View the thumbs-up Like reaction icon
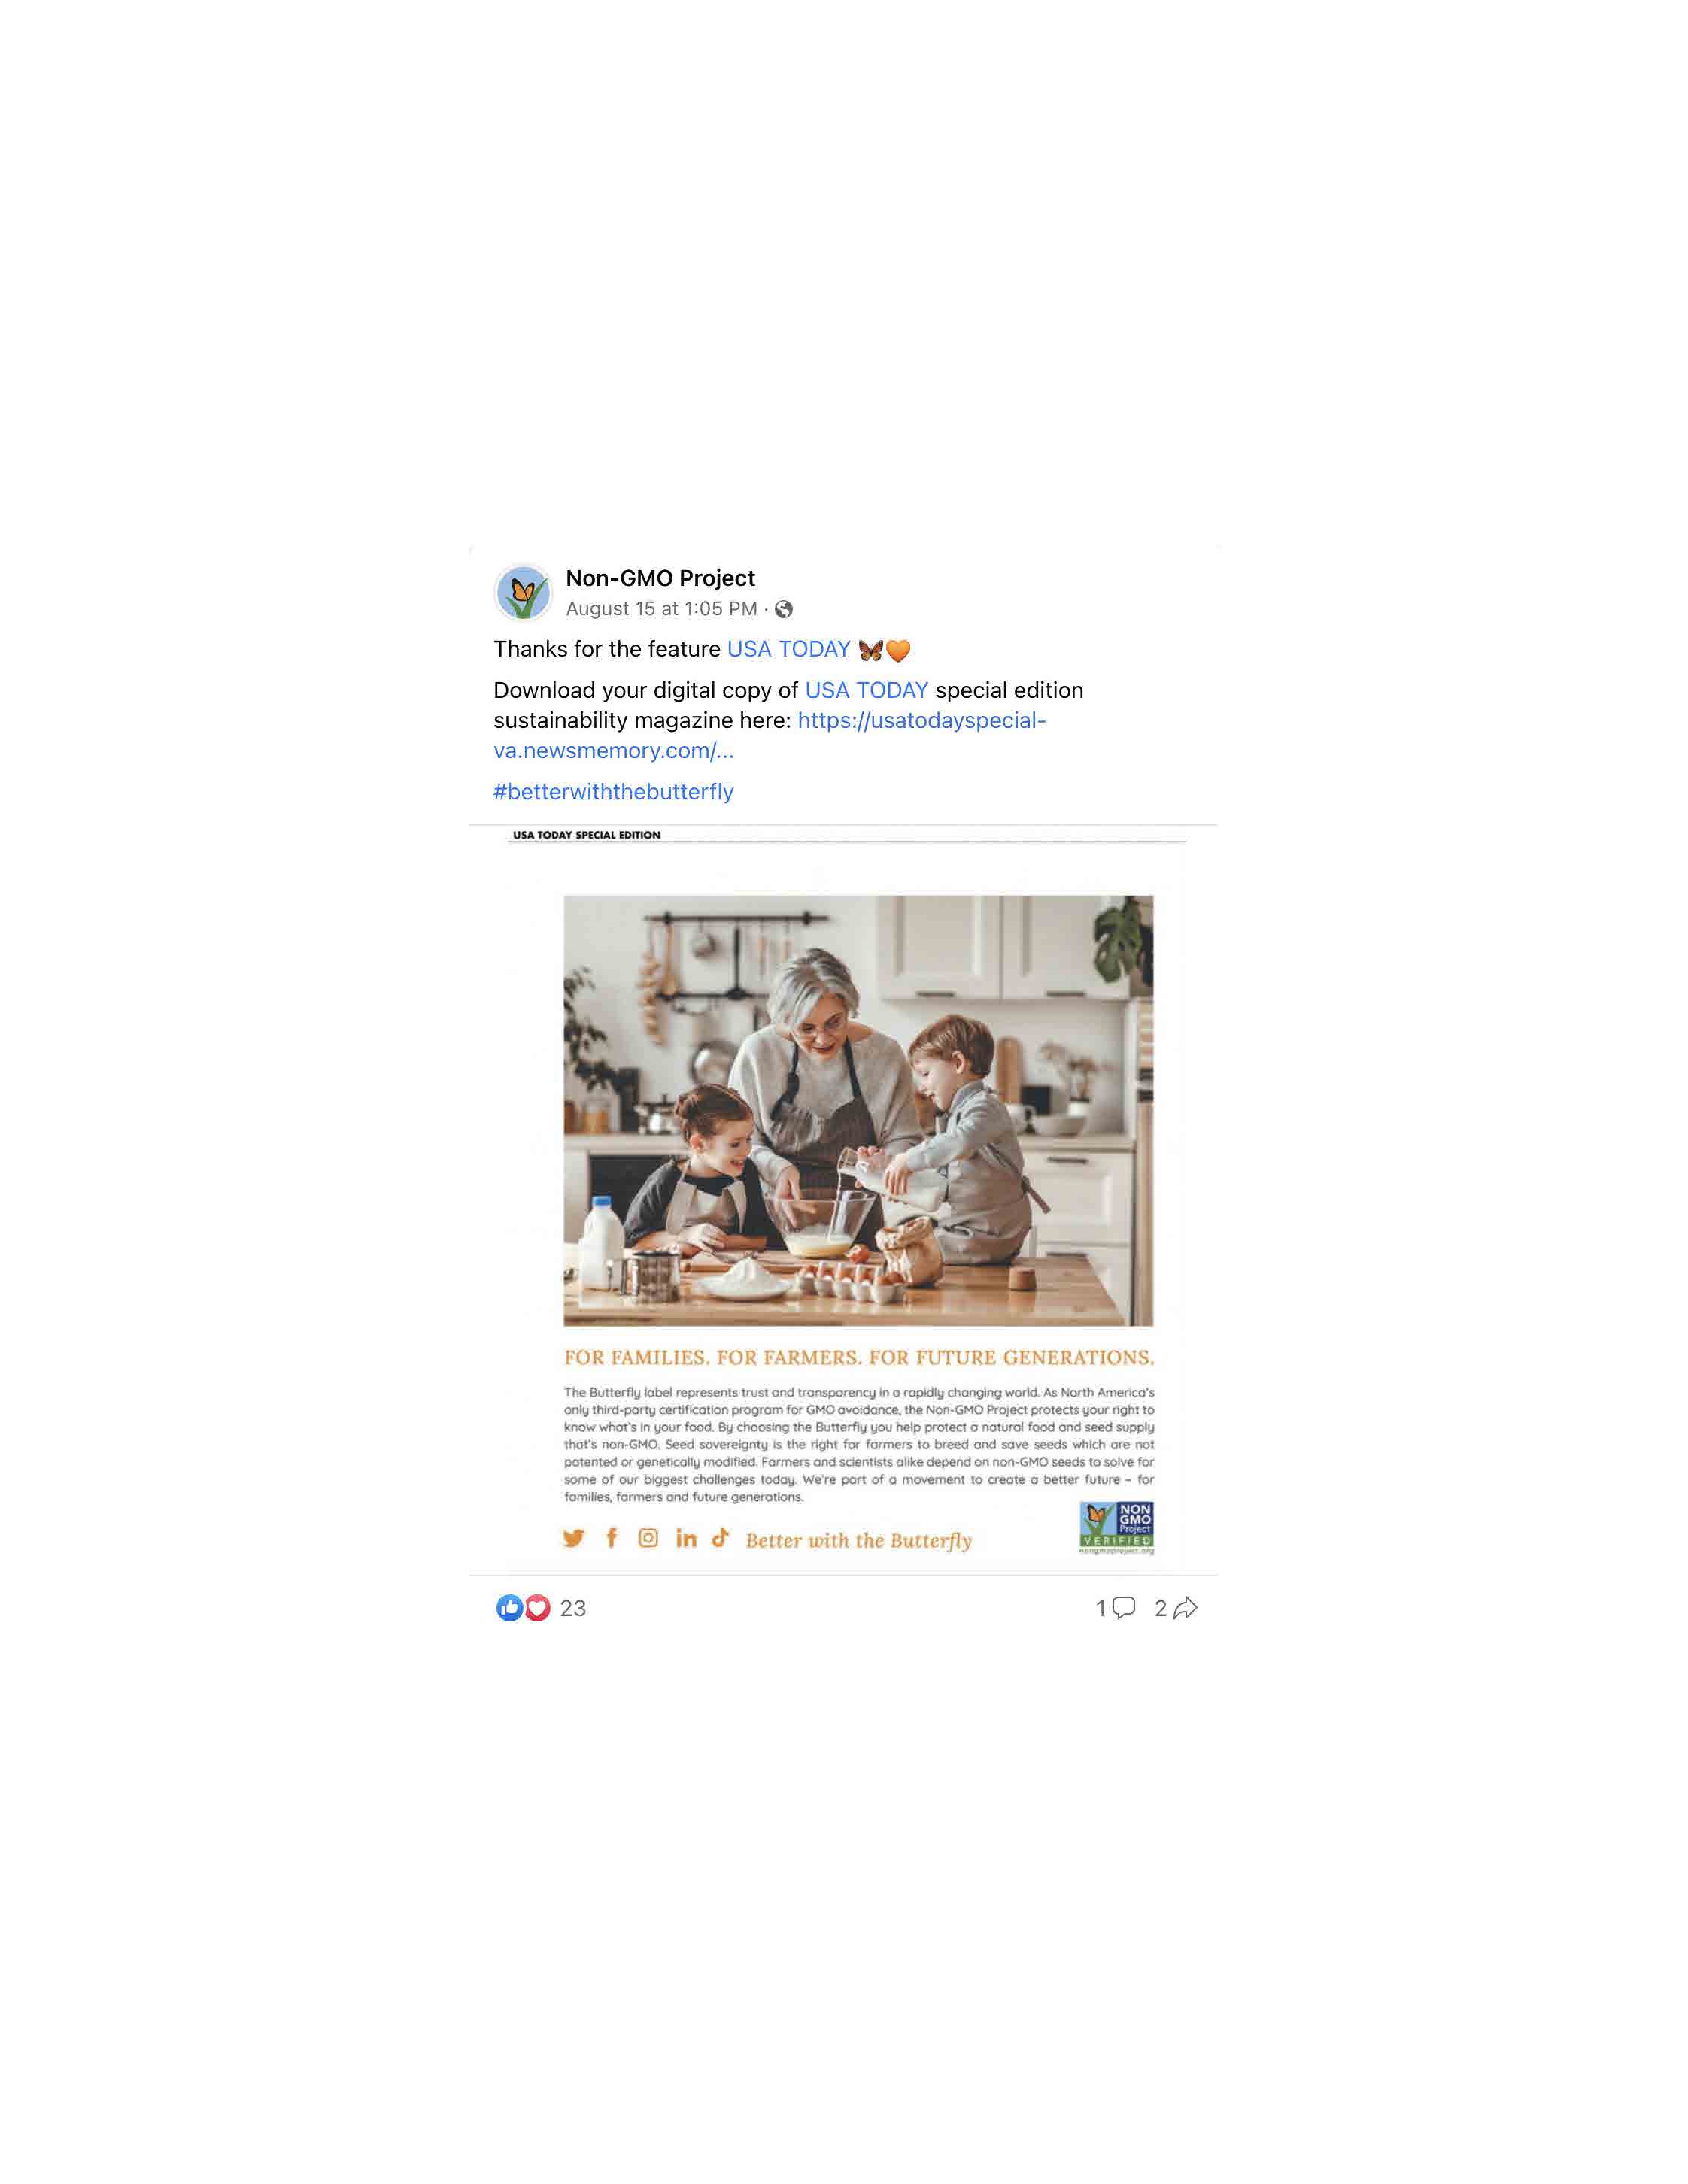The width and height of the screenshot is (1688, 2184). pyautogui.click(x=509, y=1608)
